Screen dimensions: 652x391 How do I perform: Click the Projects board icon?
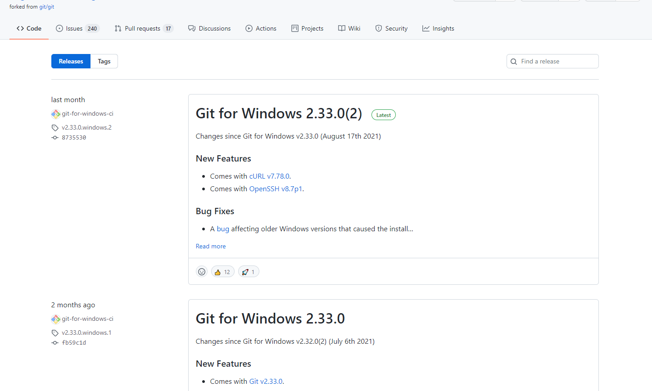pos(295,28)
